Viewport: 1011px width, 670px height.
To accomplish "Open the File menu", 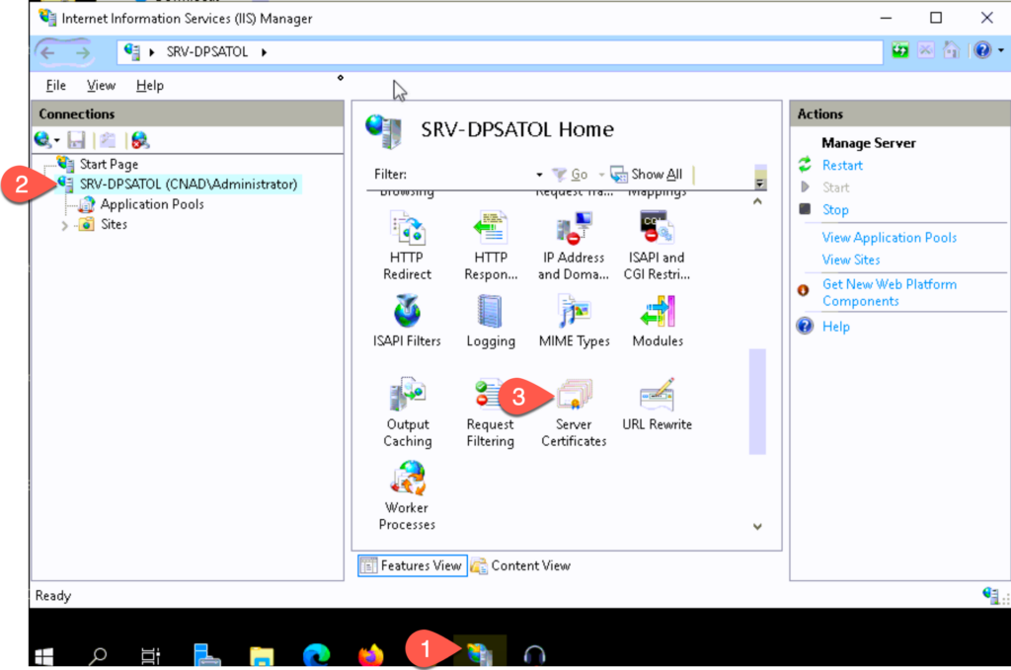I will point(56,86).
